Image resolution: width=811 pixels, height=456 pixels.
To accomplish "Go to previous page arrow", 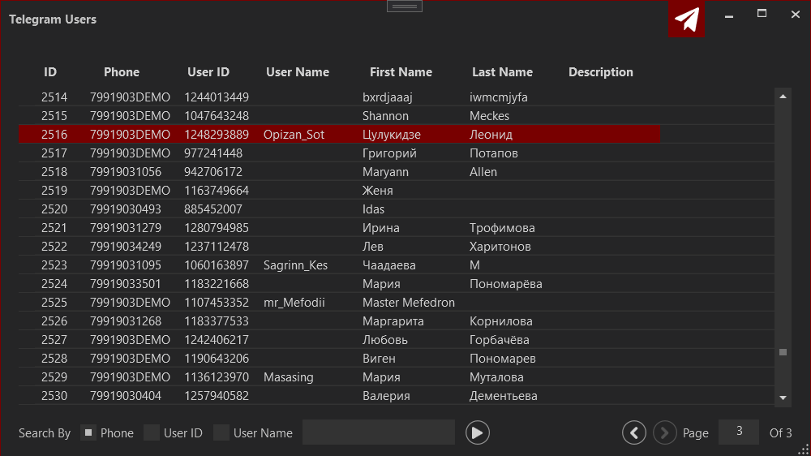I will pos(633,432).
